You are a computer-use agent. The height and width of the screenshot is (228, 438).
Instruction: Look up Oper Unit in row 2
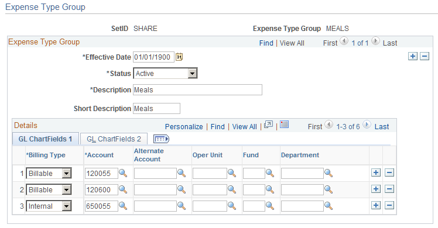[x=232, y=189]
